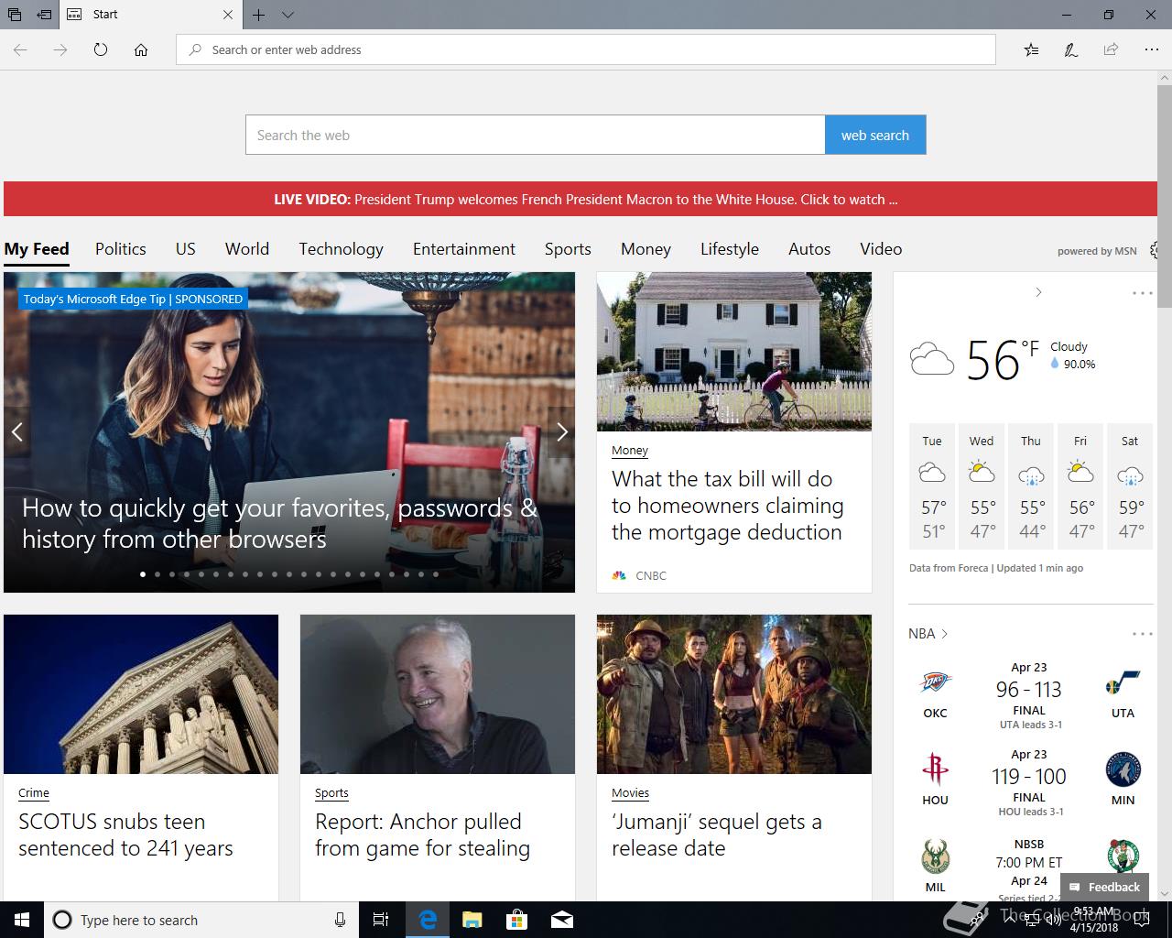
Task: Open weather card ellipsis options
Action: 1142,293
